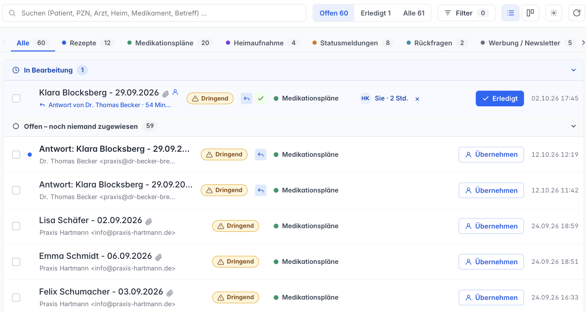The image size is (586, 312).
Task: Switch to board column view icon
Action: (530, 13)
